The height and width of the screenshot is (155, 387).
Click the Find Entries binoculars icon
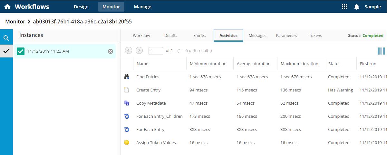click(x=127, y=77)
